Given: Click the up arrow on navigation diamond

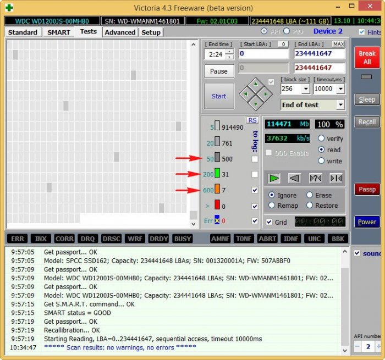Looking at the screenshot, I should (x=256, y=84).
